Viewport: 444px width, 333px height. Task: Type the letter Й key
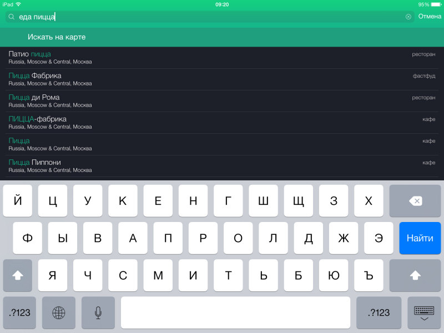click(18, 201)
